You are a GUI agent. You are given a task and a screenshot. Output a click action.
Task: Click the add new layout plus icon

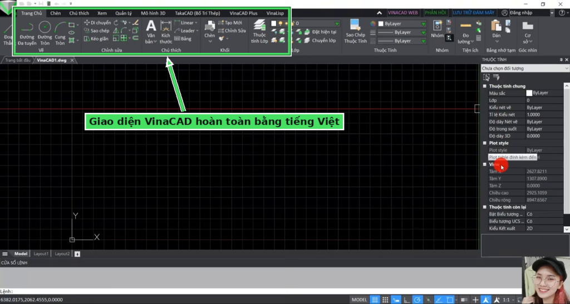tap(77, 254)
